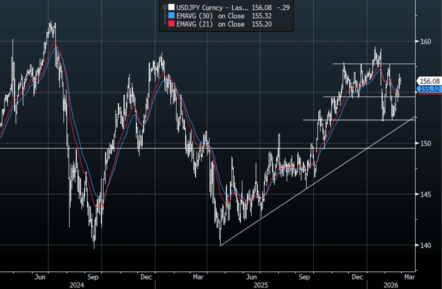
Task: Click the 150 price axis label
Action: 426,143
